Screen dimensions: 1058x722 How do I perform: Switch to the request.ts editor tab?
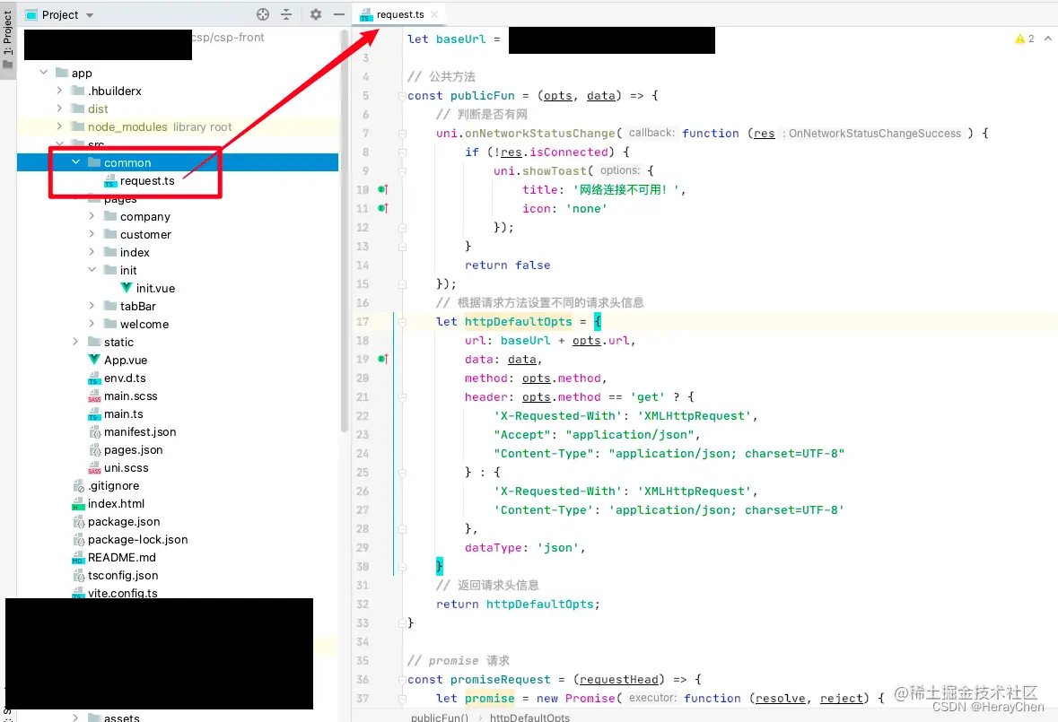(399, 14)
